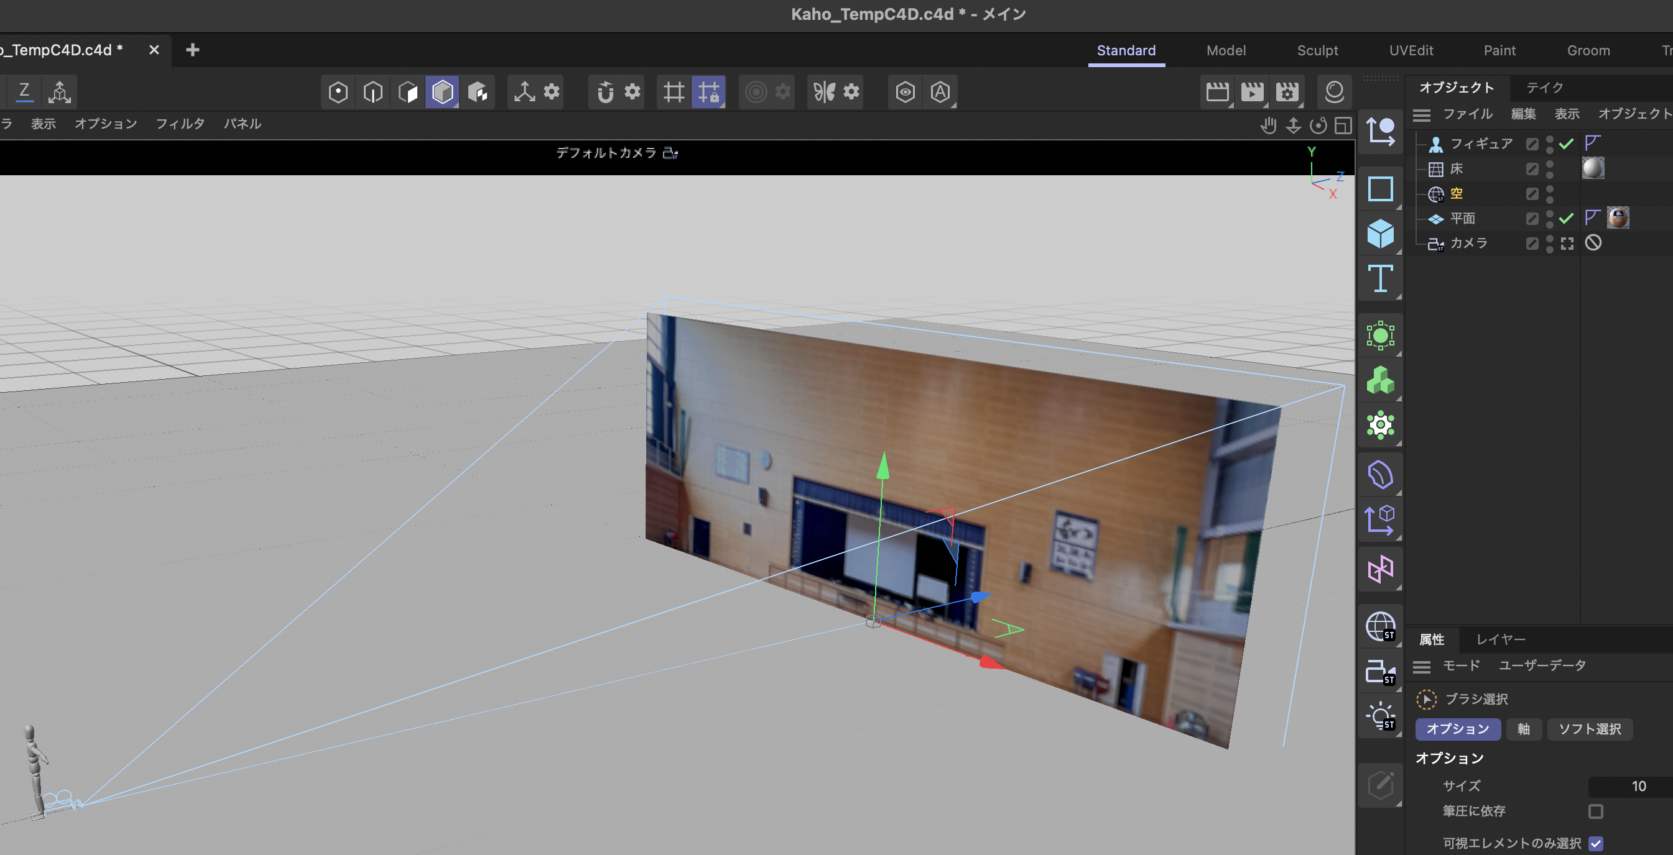The image size is (1673, 855).
Task: Open the モード menu in Attributes
Action: coord(1461,665)
